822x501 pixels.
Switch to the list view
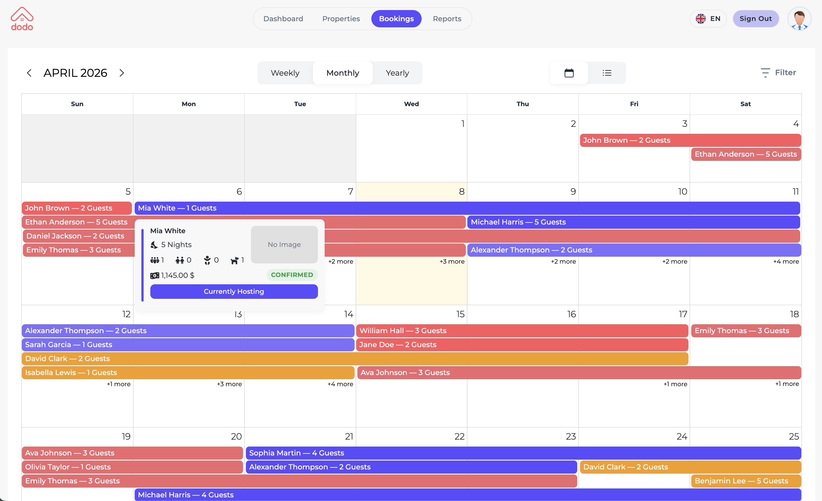(607, 73)
